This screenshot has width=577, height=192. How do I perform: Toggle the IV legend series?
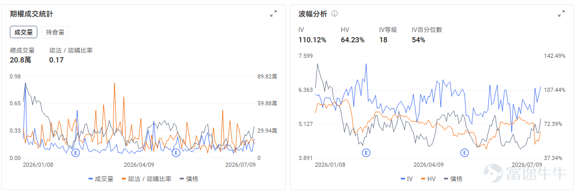point(407,179)
